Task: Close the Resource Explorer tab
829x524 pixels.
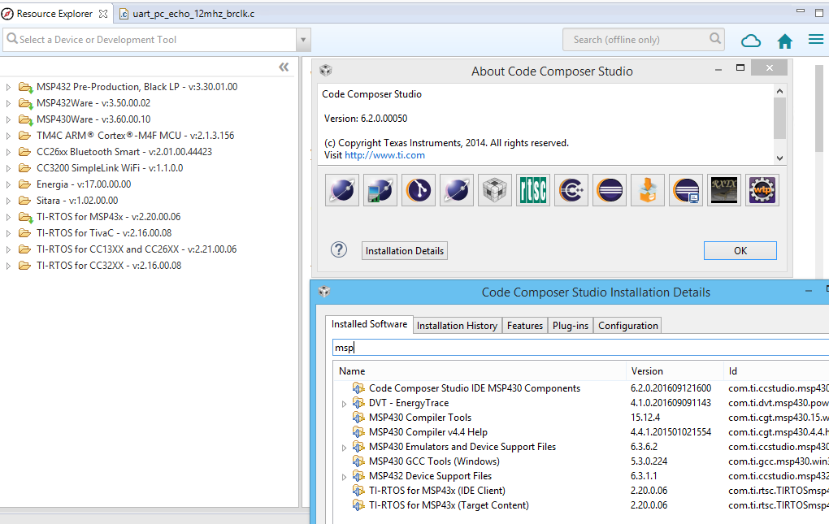Action: click(103, 14)
